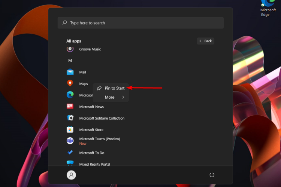Click the pushpin icon beside Pin to Start
Image resolution: width=281 pixels, height=187 pixels.
tap(99, 88)
